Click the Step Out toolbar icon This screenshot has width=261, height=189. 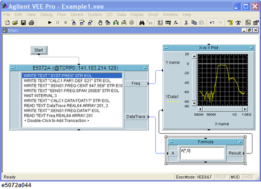tap(90, 23)
